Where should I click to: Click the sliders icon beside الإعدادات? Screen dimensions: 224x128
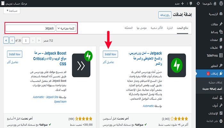click(x=221, y=113)
